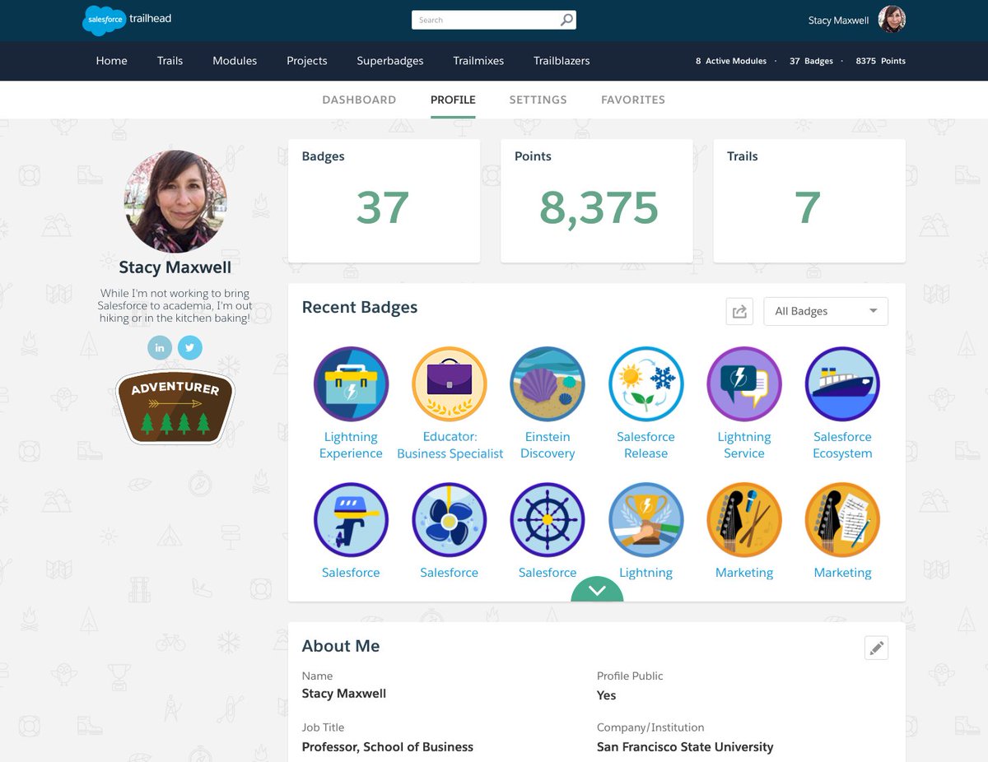Open the Salesforce Ecosystem text link

point(842,445)
